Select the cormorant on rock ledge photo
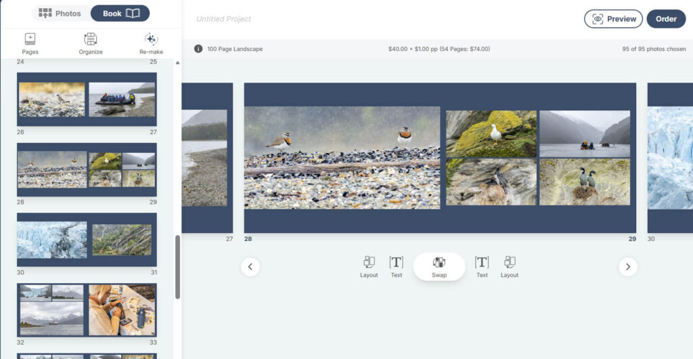The image size is (693, 359). (491, 182)
